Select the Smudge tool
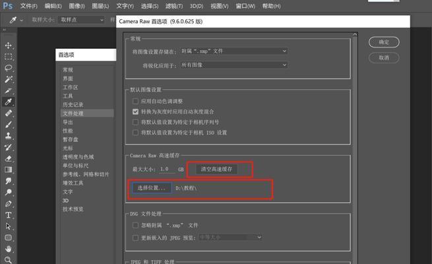432x264 pixels. tap(9, 181)
